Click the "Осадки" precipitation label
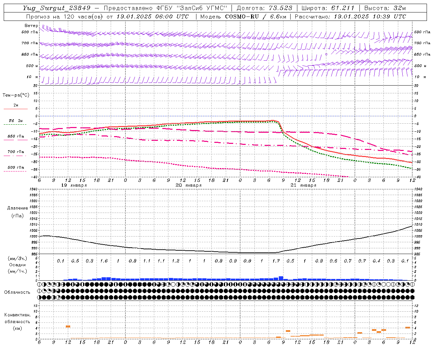Screen dimensions: 432x345 click(x=18, y=265)
